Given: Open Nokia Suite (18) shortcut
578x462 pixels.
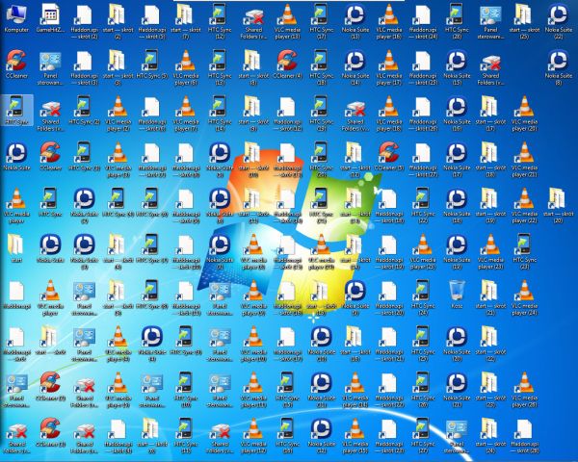Looking at the screenshot, I should pyautogui.click(x=458, y=206).
